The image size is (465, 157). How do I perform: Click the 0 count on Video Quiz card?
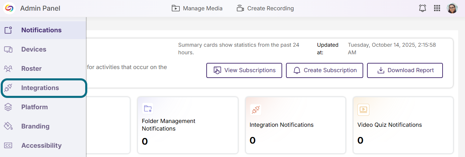360,140
